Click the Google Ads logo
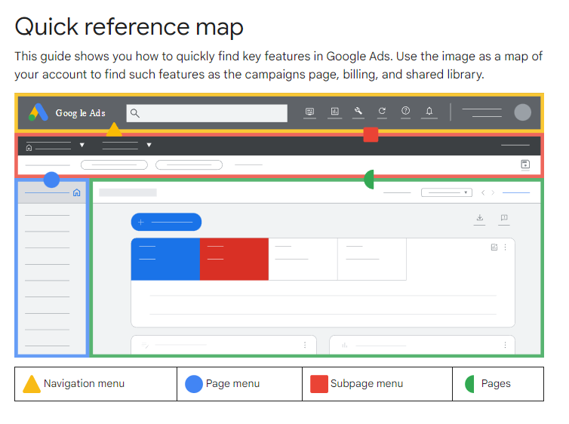This screenshot has width=569, height=424. [x=38, y=112]
